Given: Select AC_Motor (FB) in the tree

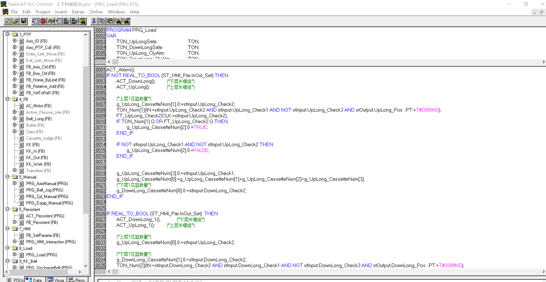Looking at the screenshot, I should [x=39, y=106].
